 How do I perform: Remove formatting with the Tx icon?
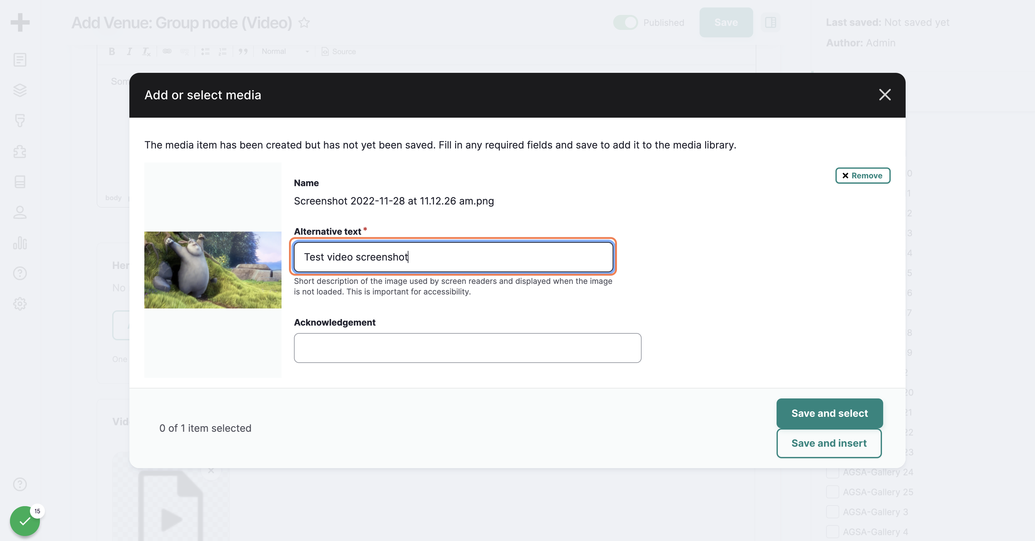click(146, 51)
